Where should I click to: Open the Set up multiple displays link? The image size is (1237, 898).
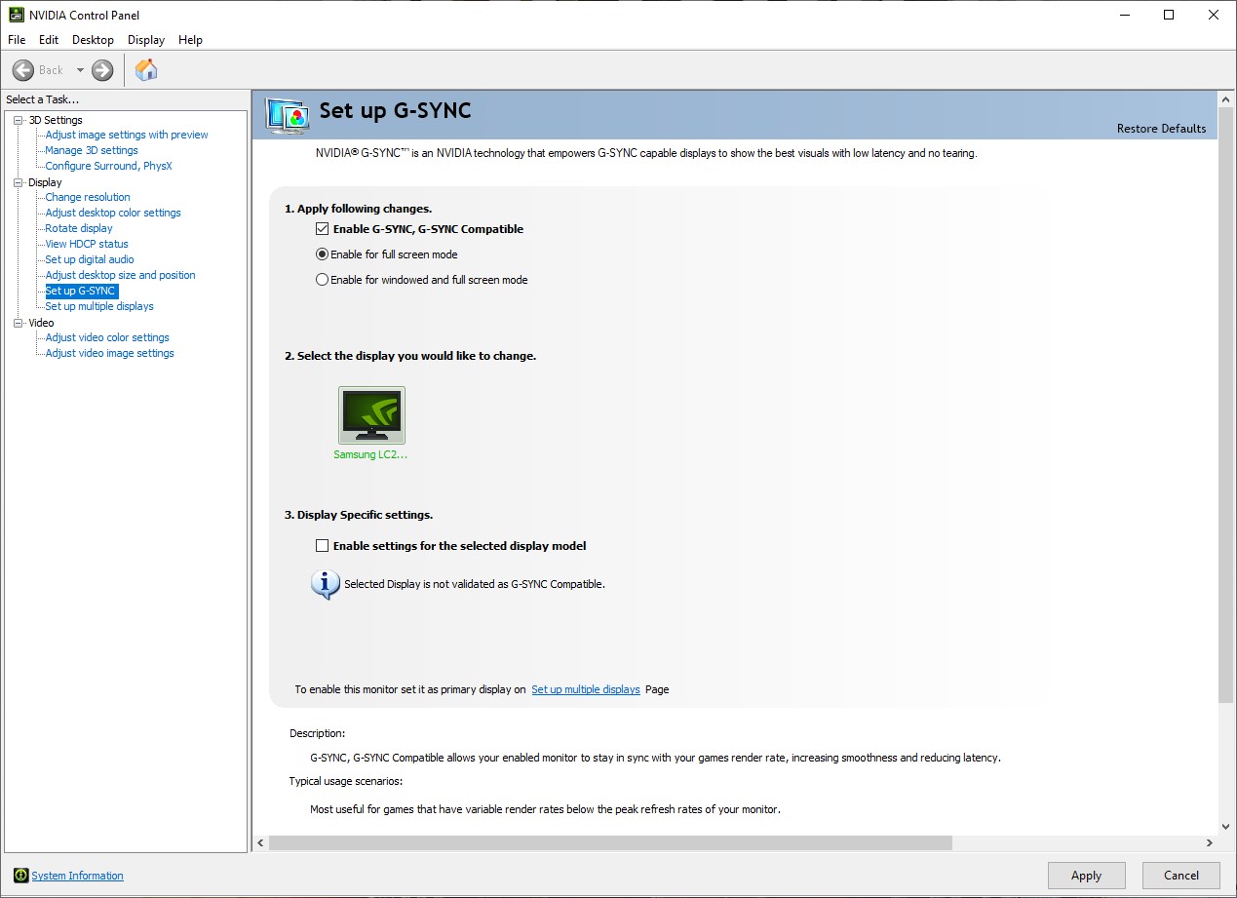pyautogui.click(x=585, y=689)
